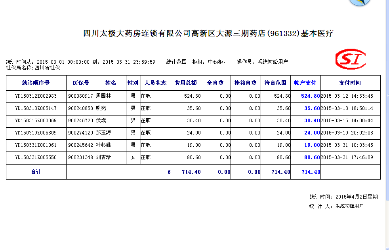Click the red SI logo
The image size is (389, 250).
[x=350, y=59]
